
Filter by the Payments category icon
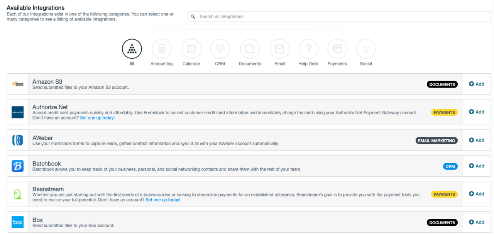click(337, 49)
